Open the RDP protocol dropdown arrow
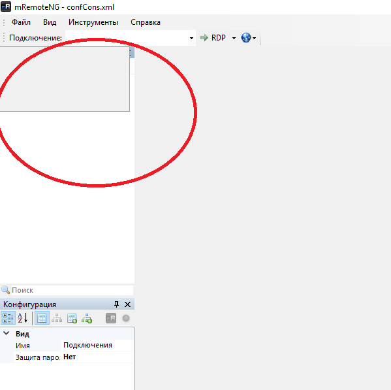The width and height of the screenshot is (391, 390). tap(234, 38)
